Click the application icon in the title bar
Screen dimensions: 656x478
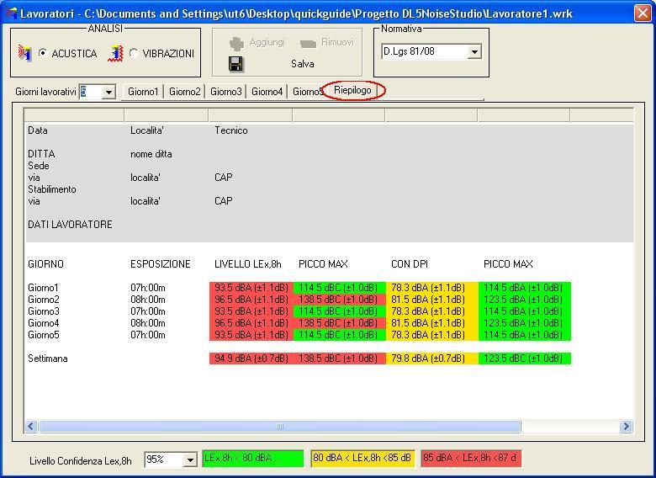click(13, 13)
